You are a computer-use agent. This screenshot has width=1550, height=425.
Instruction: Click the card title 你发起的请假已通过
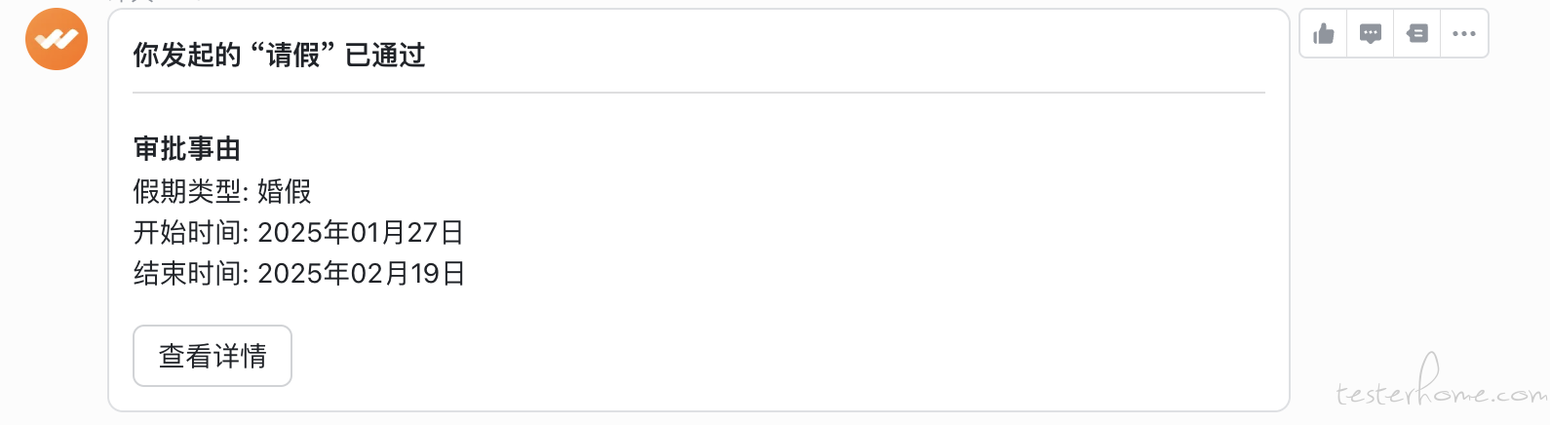click(x=280, y=56)
